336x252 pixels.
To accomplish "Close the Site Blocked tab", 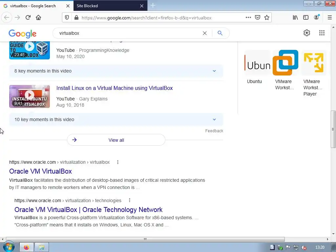I will coord(142,6).
